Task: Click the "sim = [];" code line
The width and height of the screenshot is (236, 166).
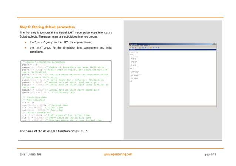Action: click(28, 102)
